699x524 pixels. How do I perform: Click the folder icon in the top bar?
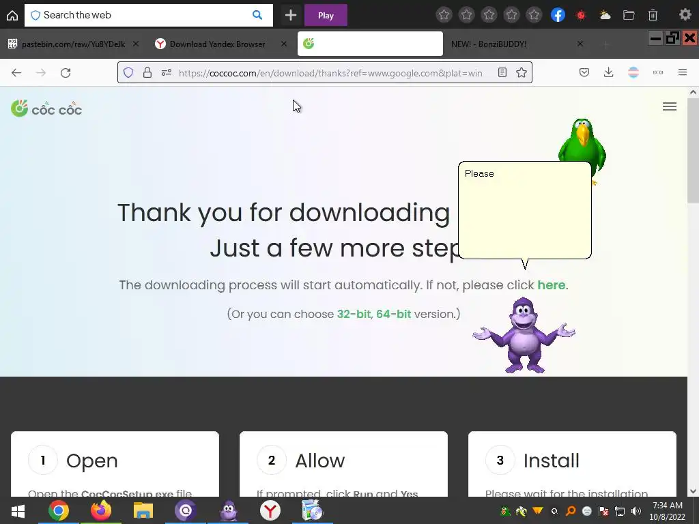[629, 15]
